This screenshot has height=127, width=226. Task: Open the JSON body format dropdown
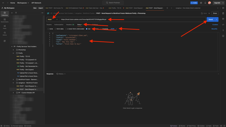point(114,29)
